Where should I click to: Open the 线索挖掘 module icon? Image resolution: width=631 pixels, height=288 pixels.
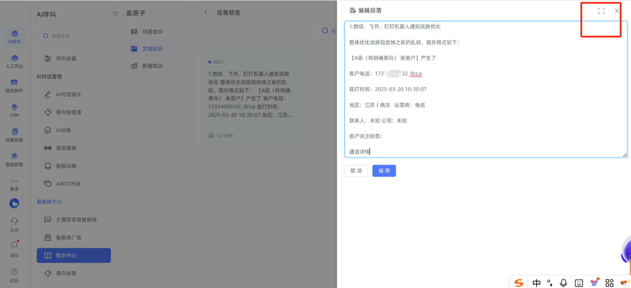15,135
